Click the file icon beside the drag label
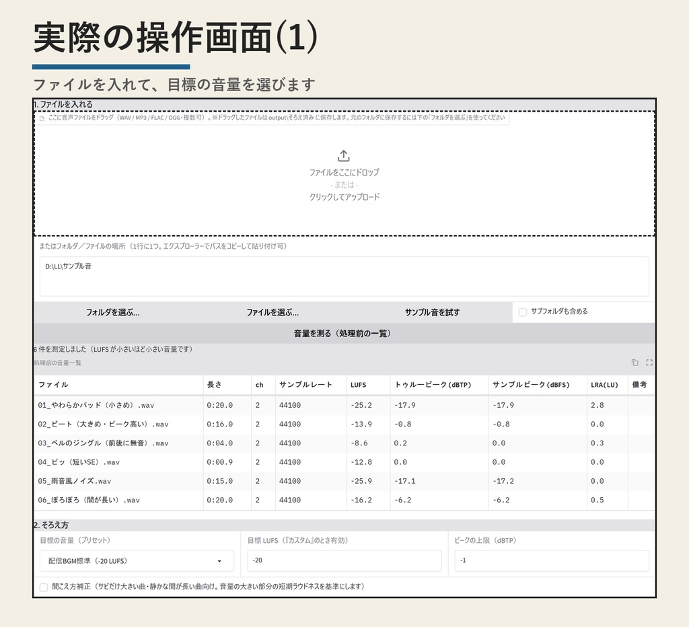Viewport: 689px width, 627px height. pos(42,118)
